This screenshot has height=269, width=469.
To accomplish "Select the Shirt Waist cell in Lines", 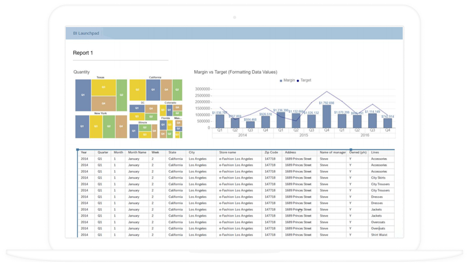I will pyautogui.click(x=379, y=235).
